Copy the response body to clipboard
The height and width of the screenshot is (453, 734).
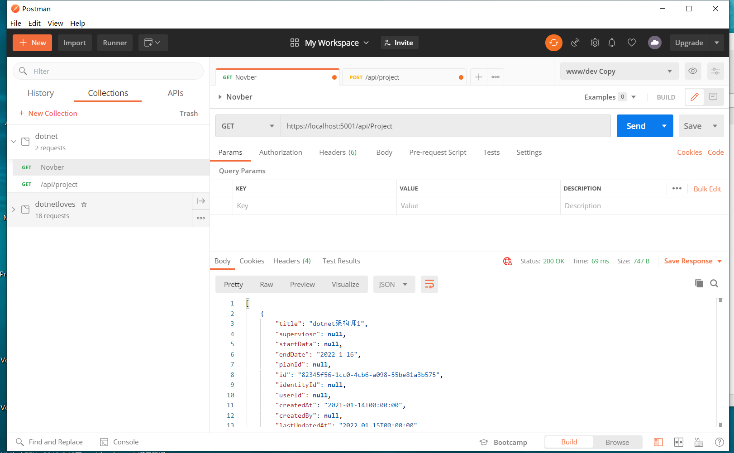(x=699, y=283)
